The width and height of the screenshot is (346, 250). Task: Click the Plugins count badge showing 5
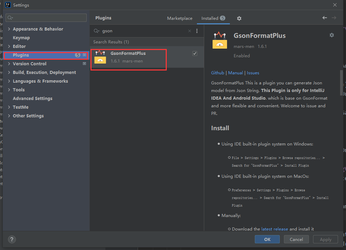(77, 55)
